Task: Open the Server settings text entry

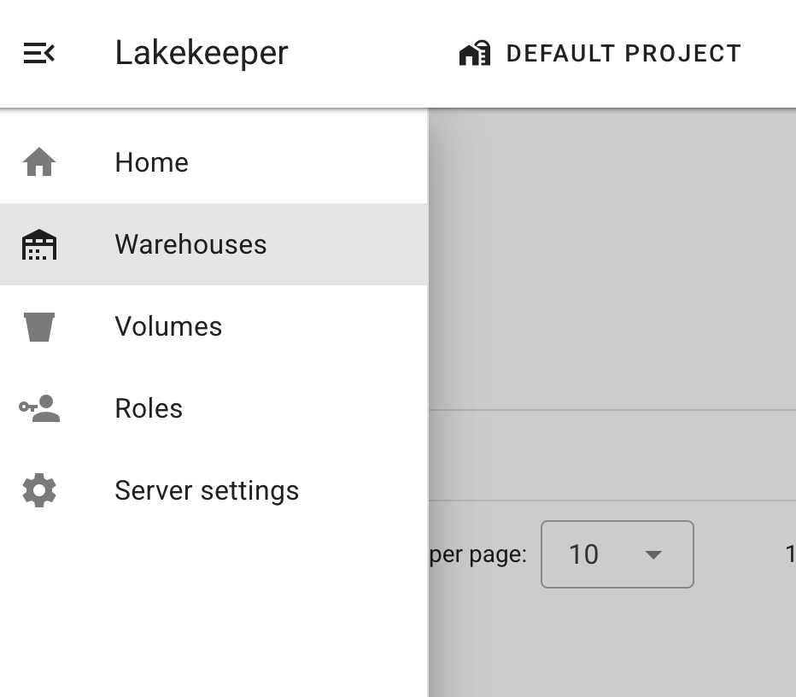Action: 207,491
